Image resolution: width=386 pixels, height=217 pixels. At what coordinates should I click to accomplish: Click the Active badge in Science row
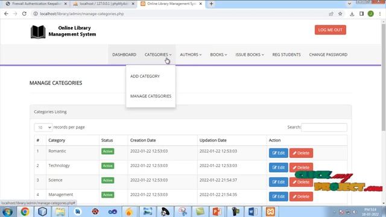(x=107, y=180)
